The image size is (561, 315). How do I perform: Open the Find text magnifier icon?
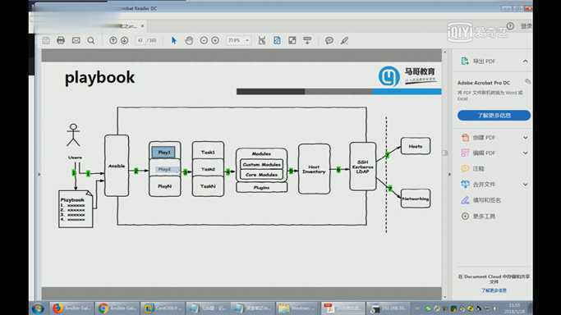(91, 40)
